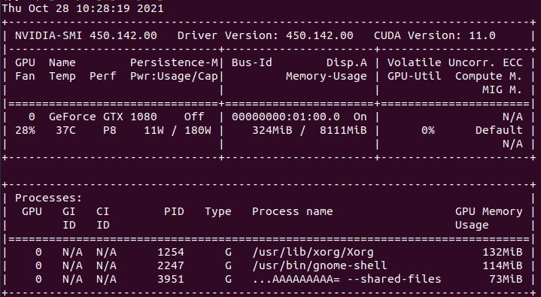The image size is (541, 297).
Task: Click the type G in the gnome-shell row
Action: [x=228, y=265]
